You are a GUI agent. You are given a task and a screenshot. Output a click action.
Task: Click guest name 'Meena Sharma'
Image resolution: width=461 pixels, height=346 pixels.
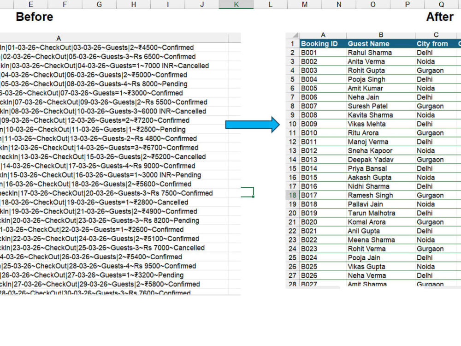(x=381, y=240)
